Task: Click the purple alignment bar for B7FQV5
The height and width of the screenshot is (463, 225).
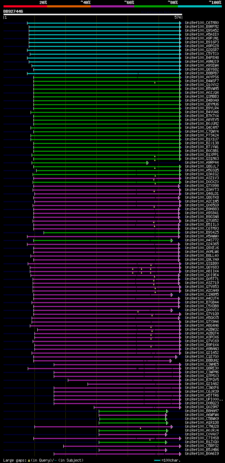Action: pyautogui.click(x=124, y=380)
